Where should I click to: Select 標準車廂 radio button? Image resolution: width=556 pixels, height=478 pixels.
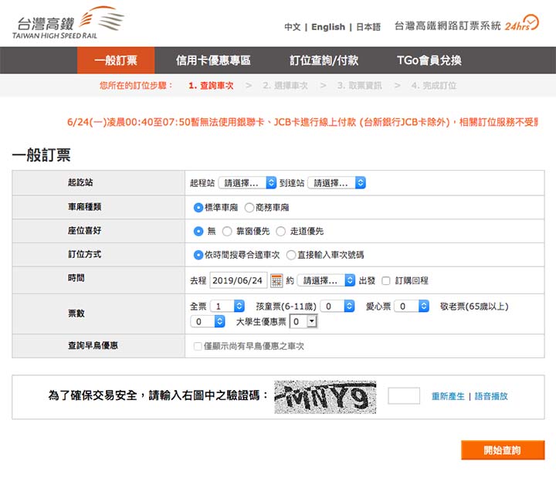198,208
